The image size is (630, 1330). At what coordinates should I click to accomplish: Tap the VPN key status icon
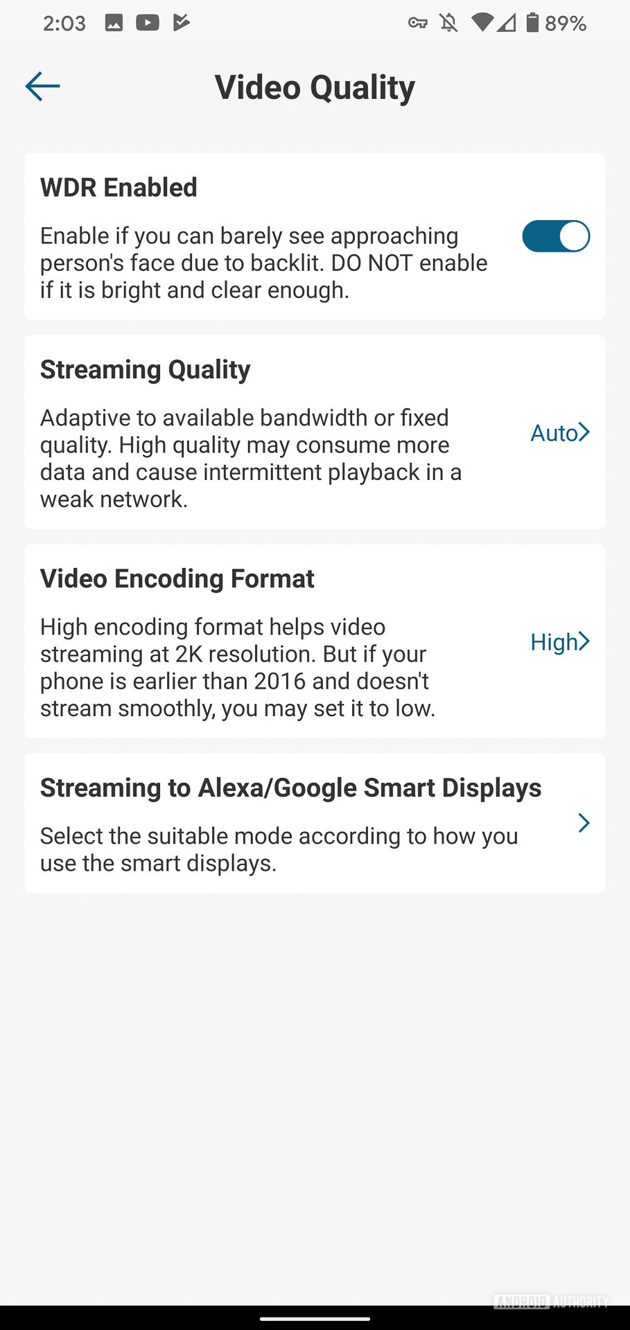tap(417, 24)
